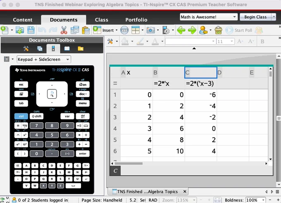Open the Boldness 100% dropdown
This screenshot has width=281, height=203.
255,200
